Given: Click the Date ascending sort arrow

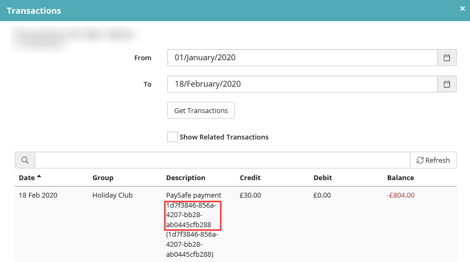Looking at the screenshot, I should 39,176.
